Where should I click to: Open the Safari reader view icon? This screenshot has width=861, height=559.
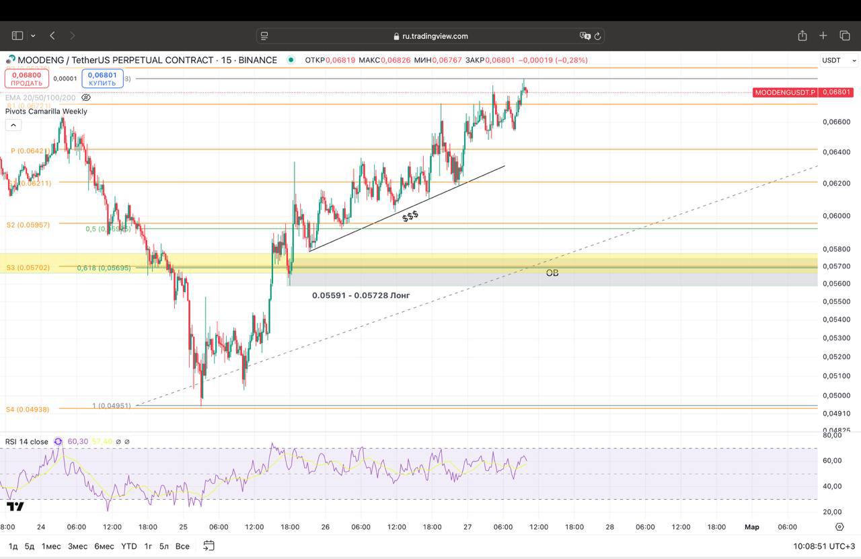pyautogui.click(x=264, y=36)
